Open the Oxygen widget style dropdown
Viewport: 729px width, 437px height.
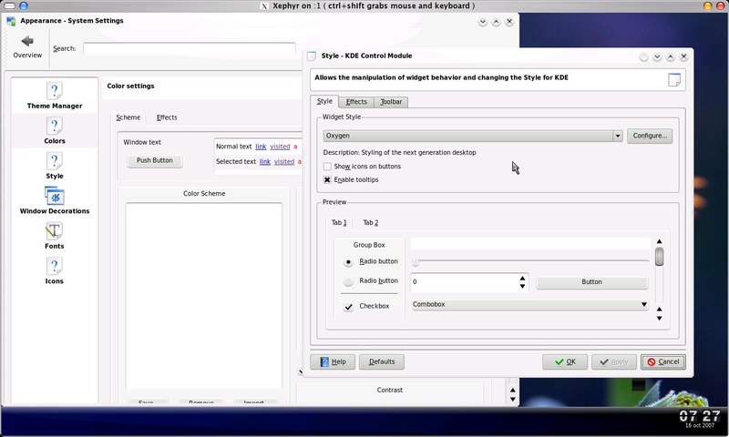(x=473, y=136)
